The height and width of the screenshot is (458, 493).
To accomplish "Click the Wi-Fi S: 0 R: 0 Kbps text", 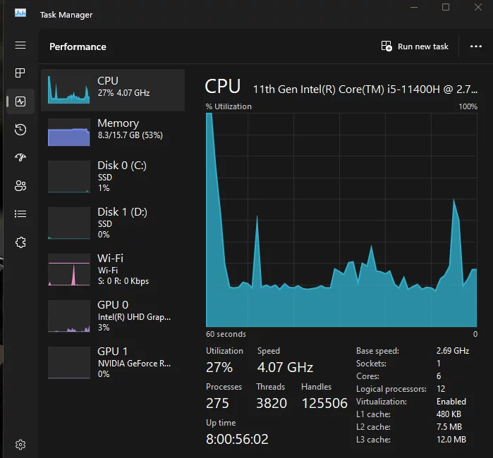I will coord(123,281).
